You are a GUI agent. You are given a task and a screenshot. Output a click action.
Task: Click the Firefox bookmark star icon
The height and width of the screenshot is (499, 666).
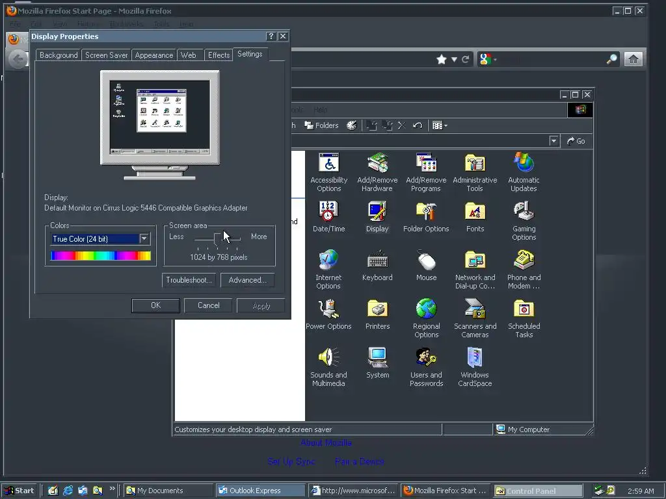(x=442, y=59)
